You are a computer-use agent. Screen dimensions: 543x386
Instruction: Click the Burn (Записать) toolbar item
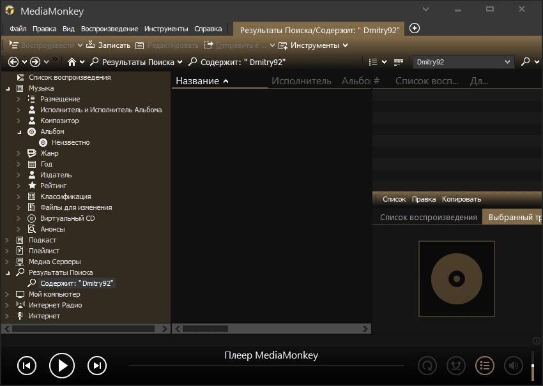coord(108,45)
